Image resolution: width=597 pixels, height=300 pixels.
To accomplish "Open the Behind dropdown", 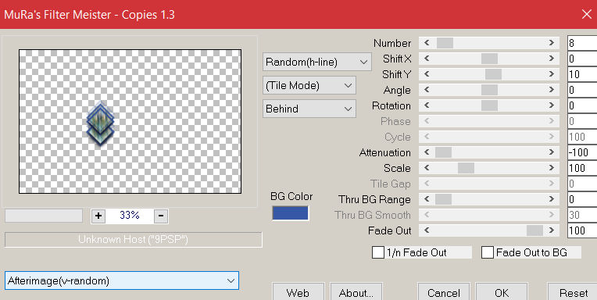I will click(x=309, y=109).
